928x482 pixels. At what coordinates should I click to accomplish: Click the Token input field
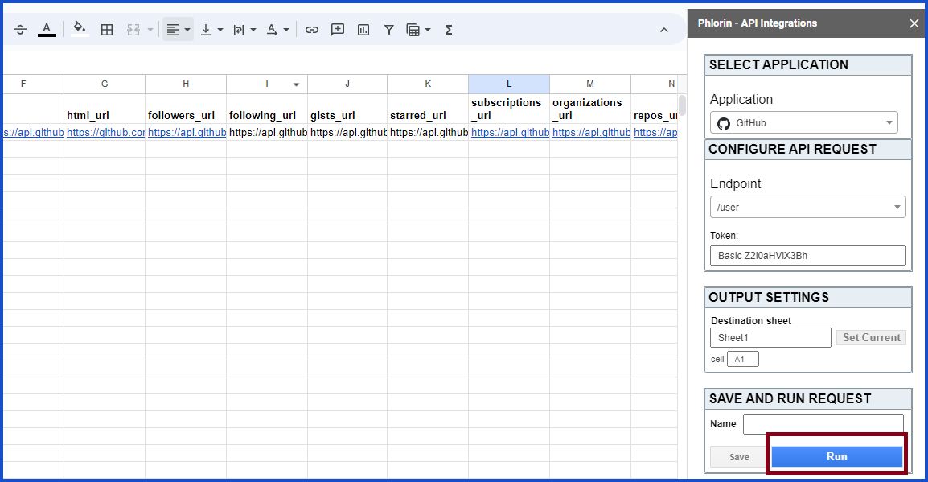[x=808, y=256]
